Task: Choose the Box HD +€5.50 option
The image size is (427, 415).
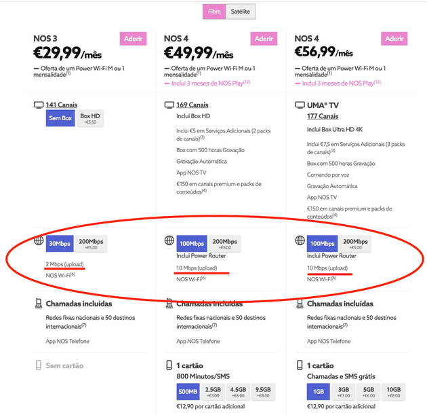Action: coord(90,119)
